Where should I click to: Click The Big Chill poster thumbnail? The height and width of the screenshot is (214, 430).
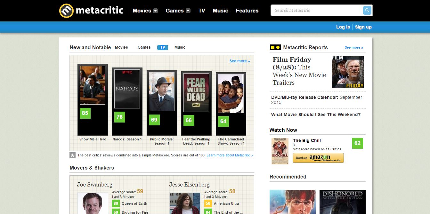(x=280, y=151)
